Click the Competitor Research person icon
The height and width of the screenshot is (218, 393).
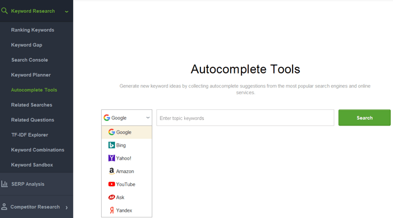pyautogui.click(x=4, y=207)
